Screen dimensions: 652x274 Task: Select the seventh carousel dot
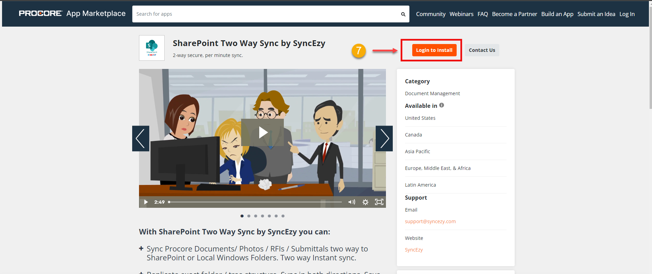[283, 216]
